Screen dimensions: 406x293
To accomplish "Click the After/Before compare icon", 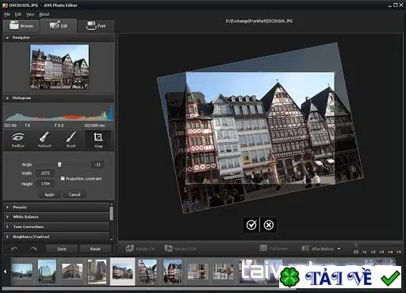I will pos(305,249).
